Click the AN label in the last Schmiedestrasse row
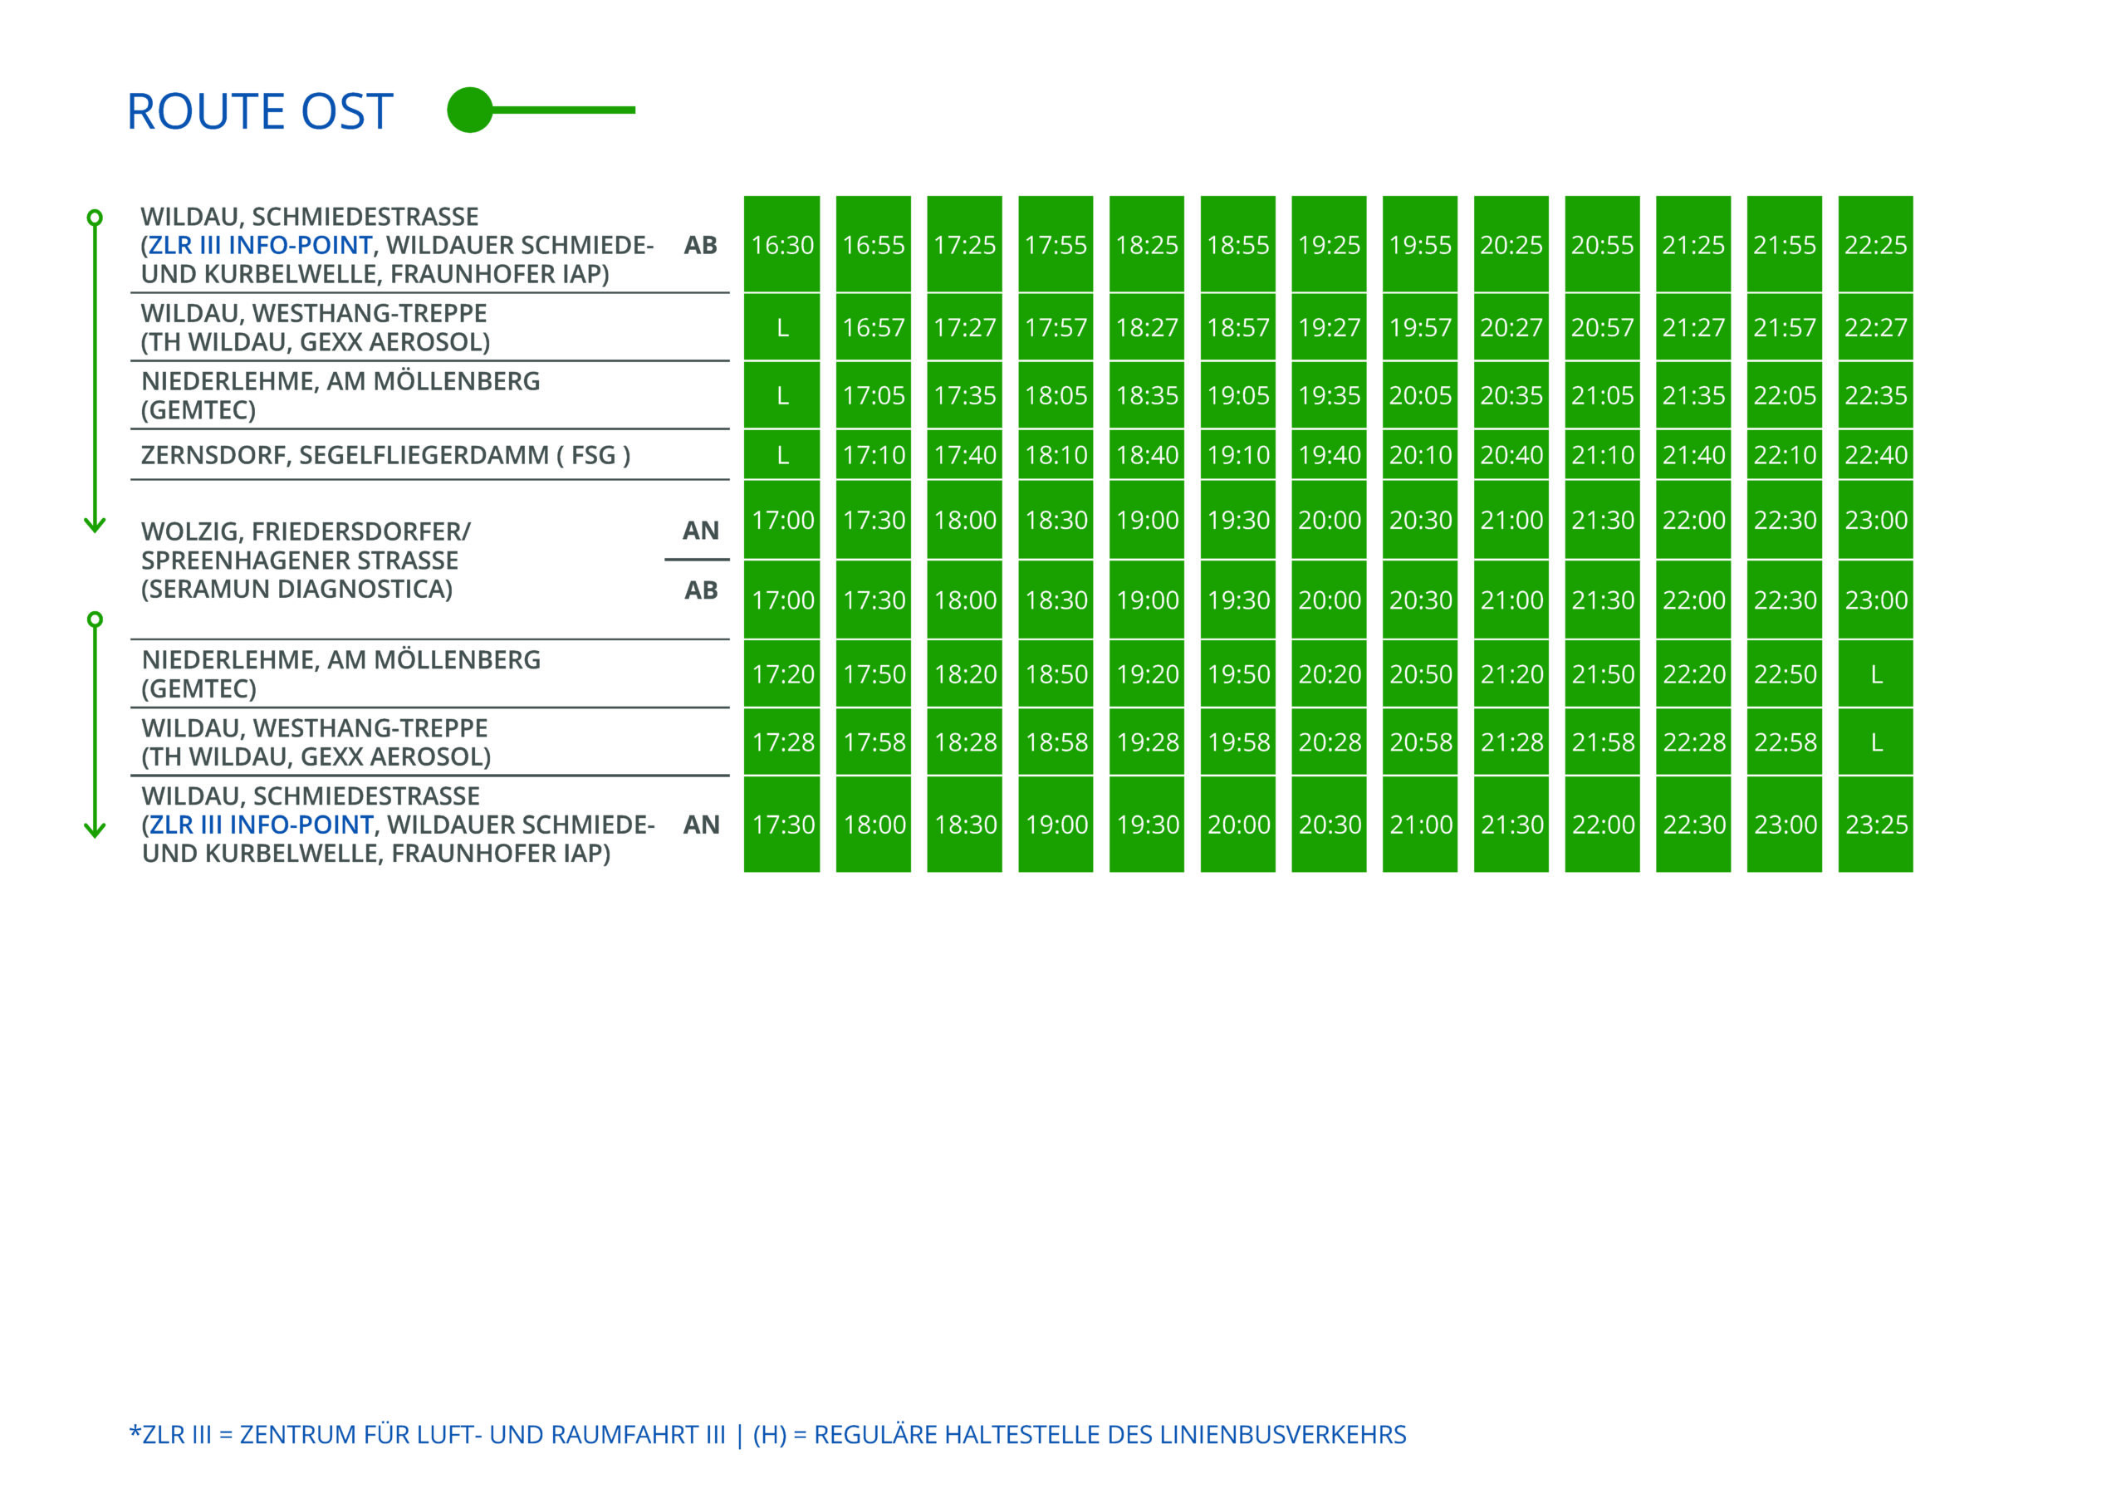The height and width of the screenshot is (1498, 2126). 701,825
